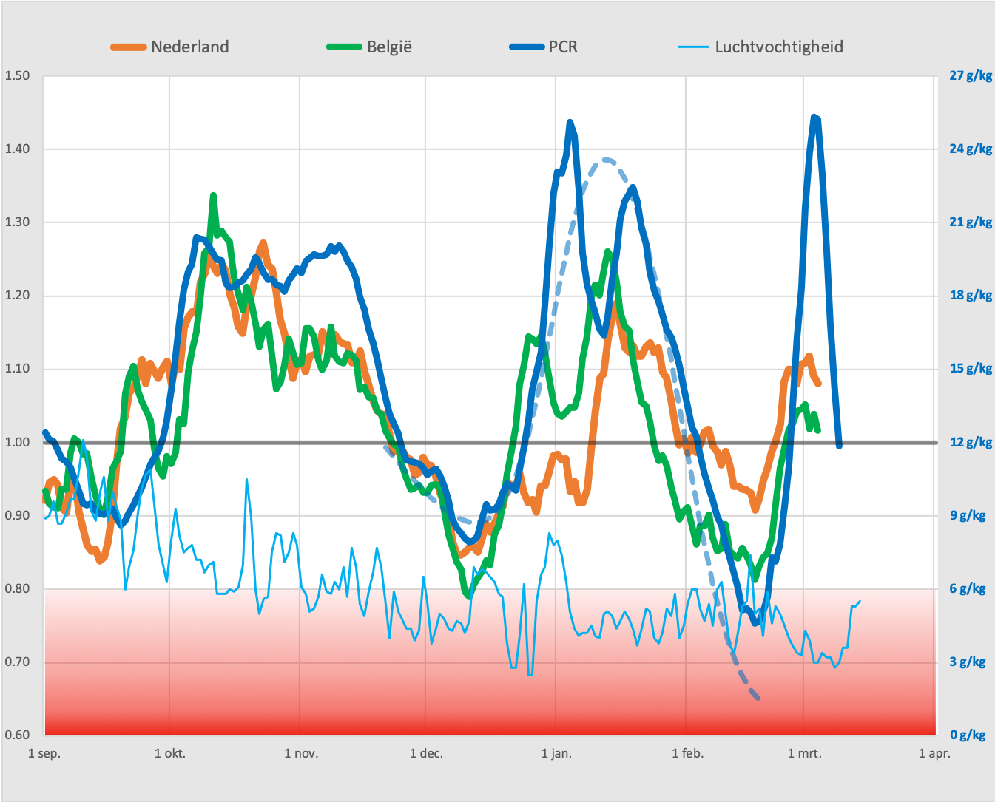
Task: Click the 18 g/kg right axis label
Action: (971, 295)
